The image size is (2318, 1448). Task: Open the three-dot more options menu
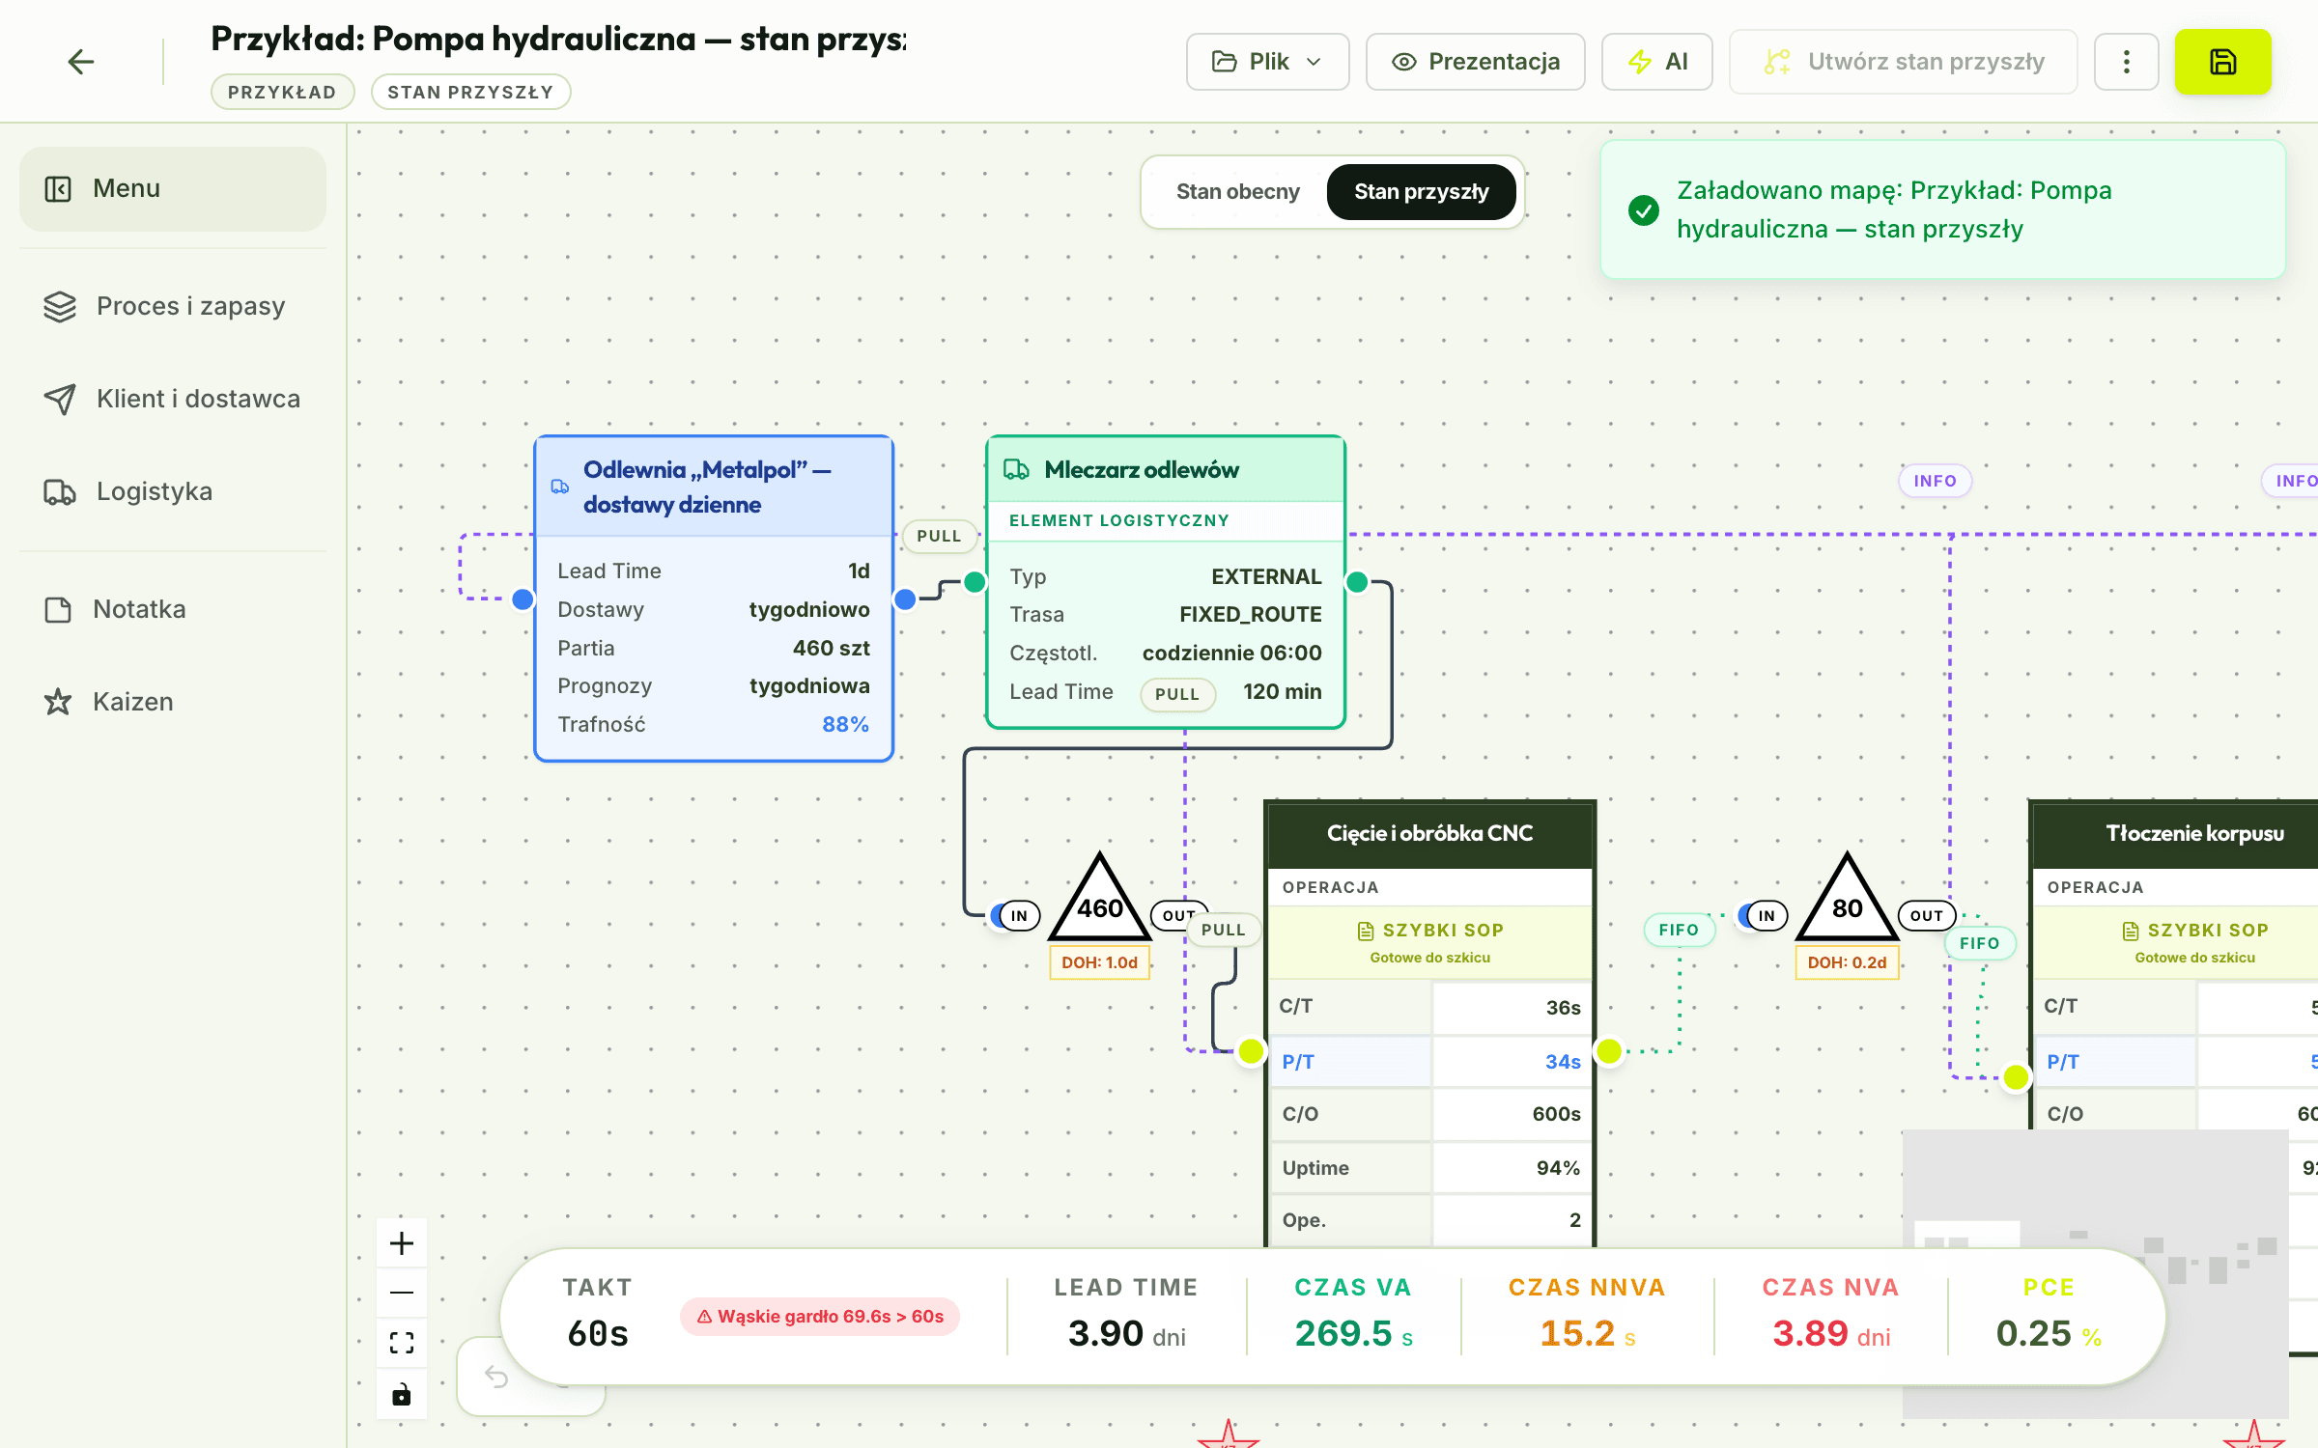pyautogui.click(x=2126, y=62)
